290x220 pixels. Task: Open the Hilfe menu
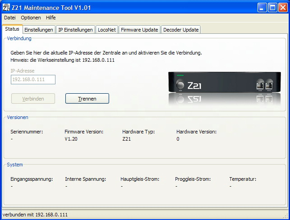click(x=51, y=18)
